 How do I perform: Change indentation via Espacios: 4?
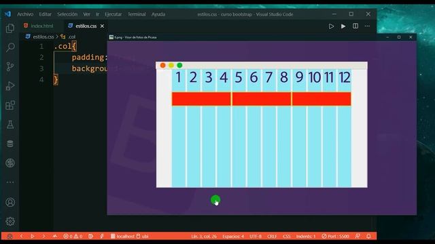(x=233, y=237)
